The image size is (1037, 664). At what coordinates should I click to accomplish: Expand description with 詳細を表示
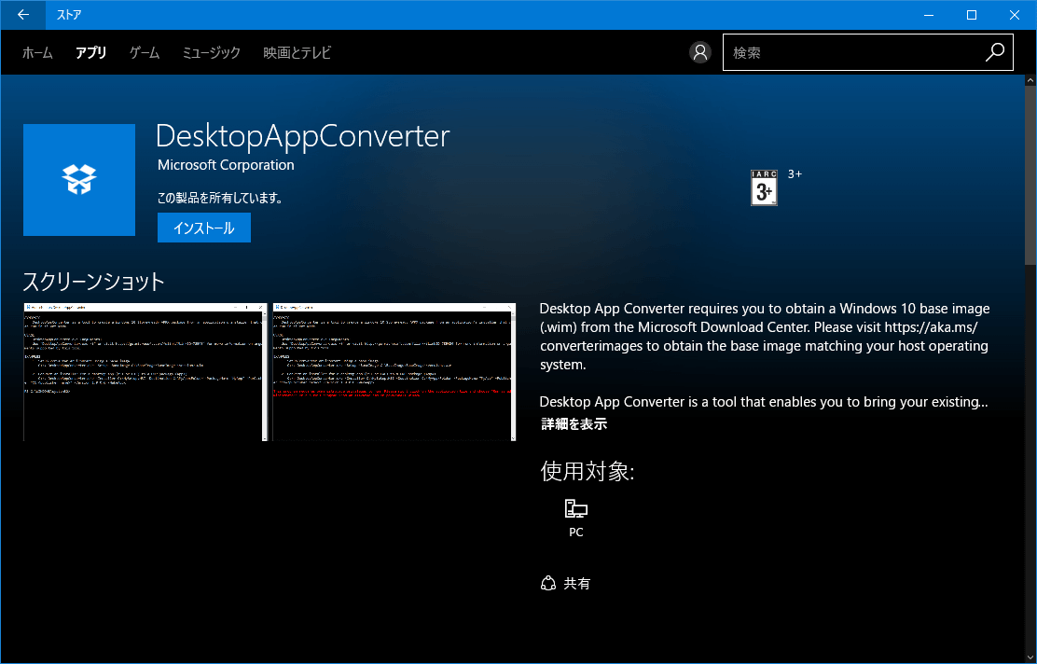(574, 424)
